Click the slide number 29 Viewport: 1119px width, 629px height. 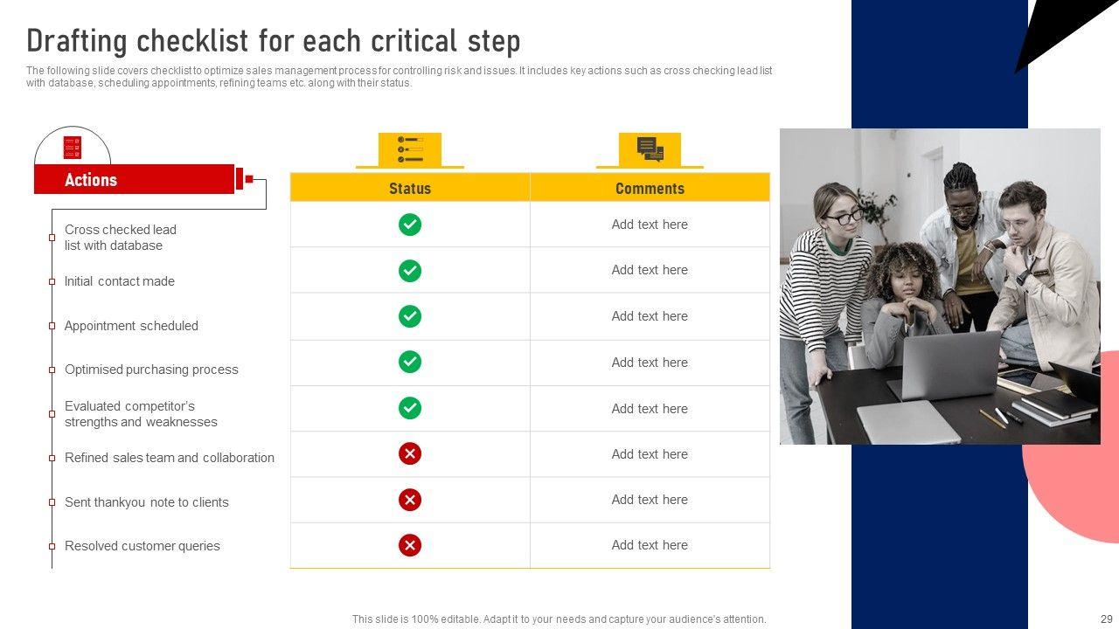tap(1106, 619)
